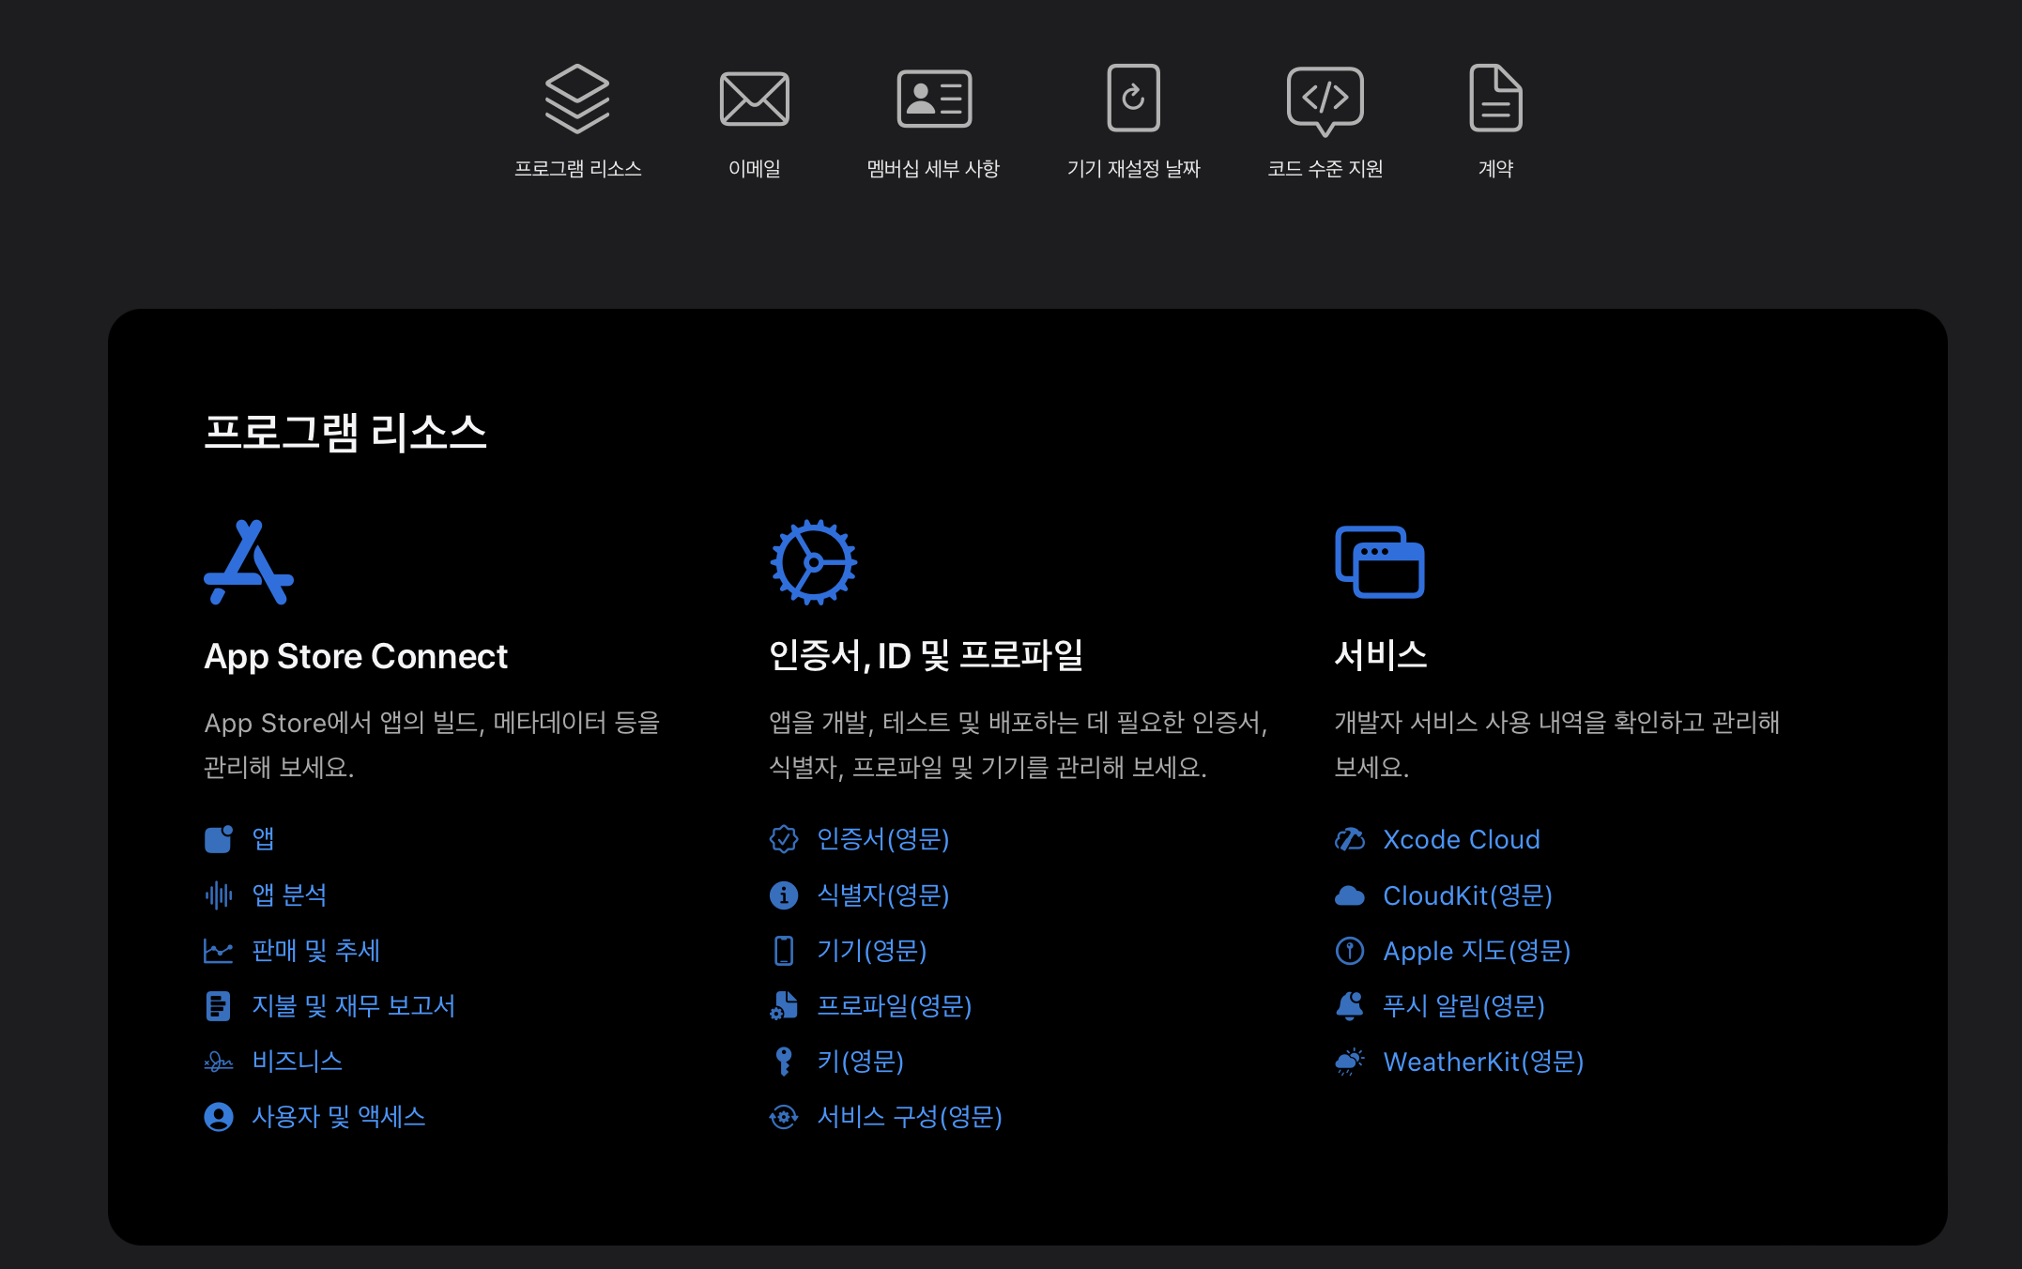Image resolution: width=2022 pixels, height=1269 pixels.
Task: Click the report icon beside 지불 및 재무 보고서
Action: 218,1006
